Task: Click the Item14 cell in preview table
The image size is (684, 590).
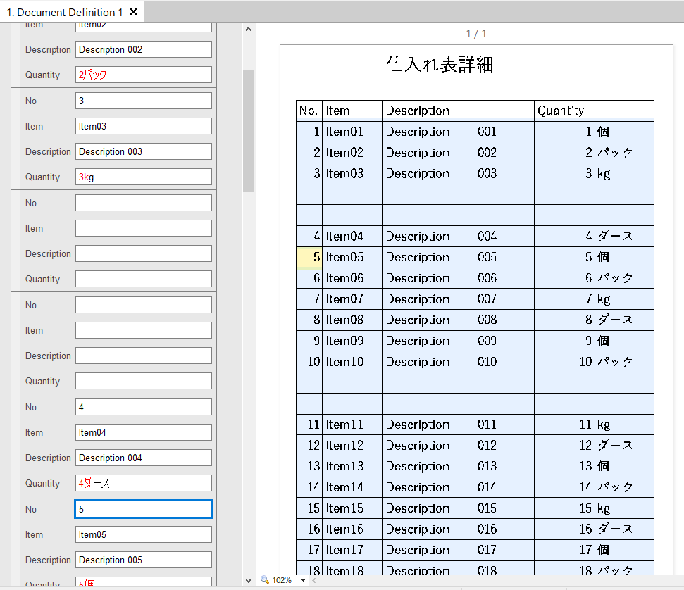Action: pyautogui.click(x=352, y=487)
